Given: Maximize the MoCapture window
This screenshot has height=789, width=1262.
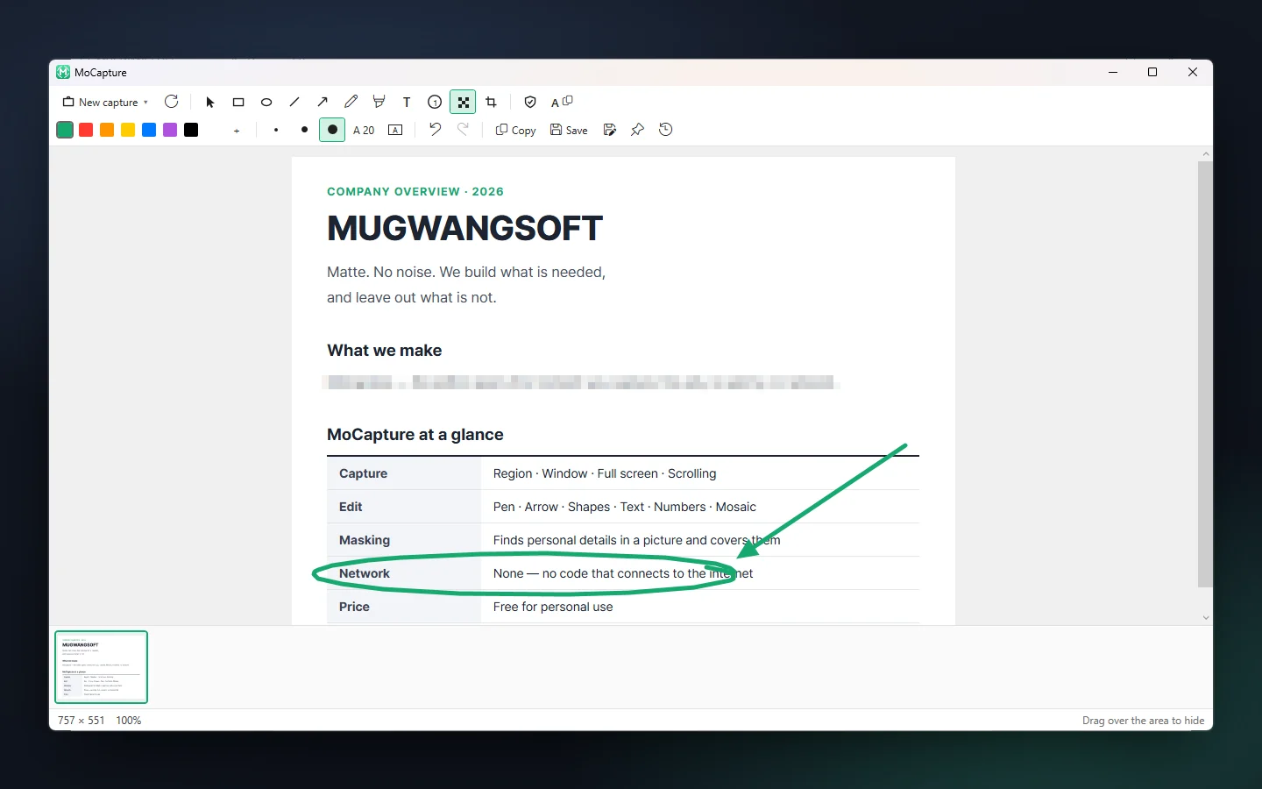Looking at the screenshot, I should click(x=1152, y=72).
